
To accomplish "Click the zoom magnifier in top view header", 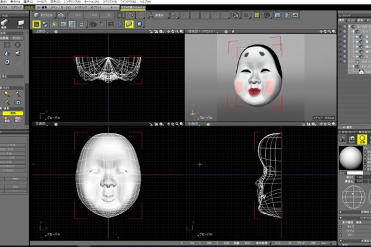I will point(177,31).
